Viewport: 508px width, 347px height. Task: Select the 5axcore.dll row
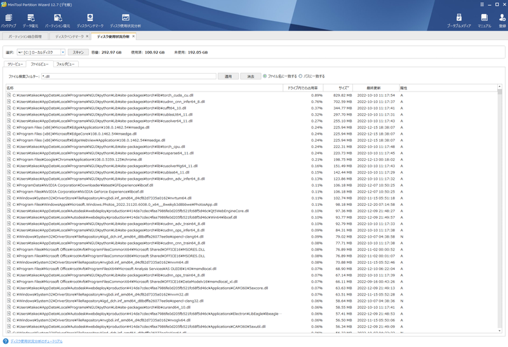pyautogui.click(x=251, y=288)
